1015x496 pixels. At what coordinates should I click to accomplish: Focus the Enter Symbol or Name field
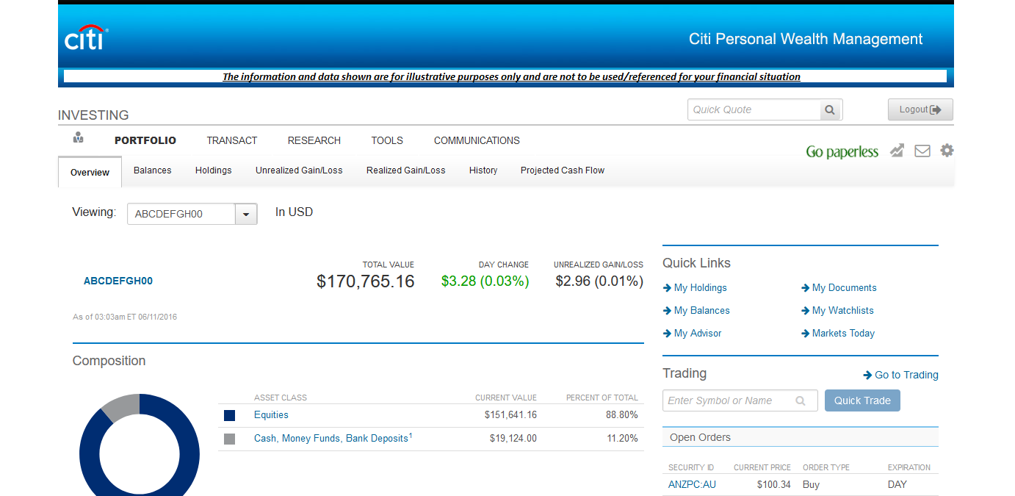point(729,401)
